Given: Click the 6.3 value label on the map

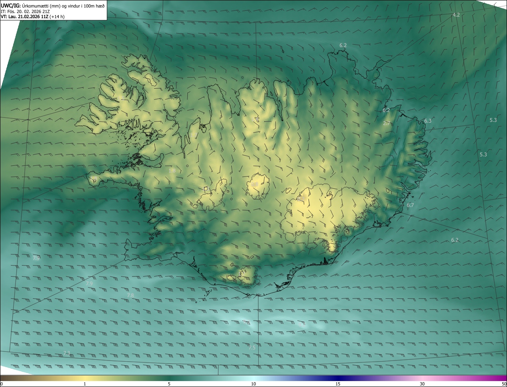Looking at the screenshot, I should tap(428, 121).
